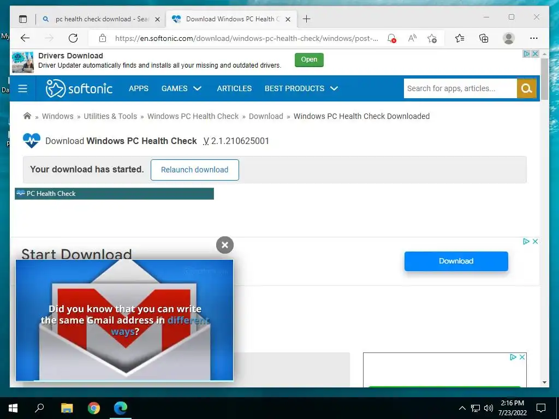Open the Download breadcrumb link
This screenshot has height=419, width=559.
click(x=266, y=116)
